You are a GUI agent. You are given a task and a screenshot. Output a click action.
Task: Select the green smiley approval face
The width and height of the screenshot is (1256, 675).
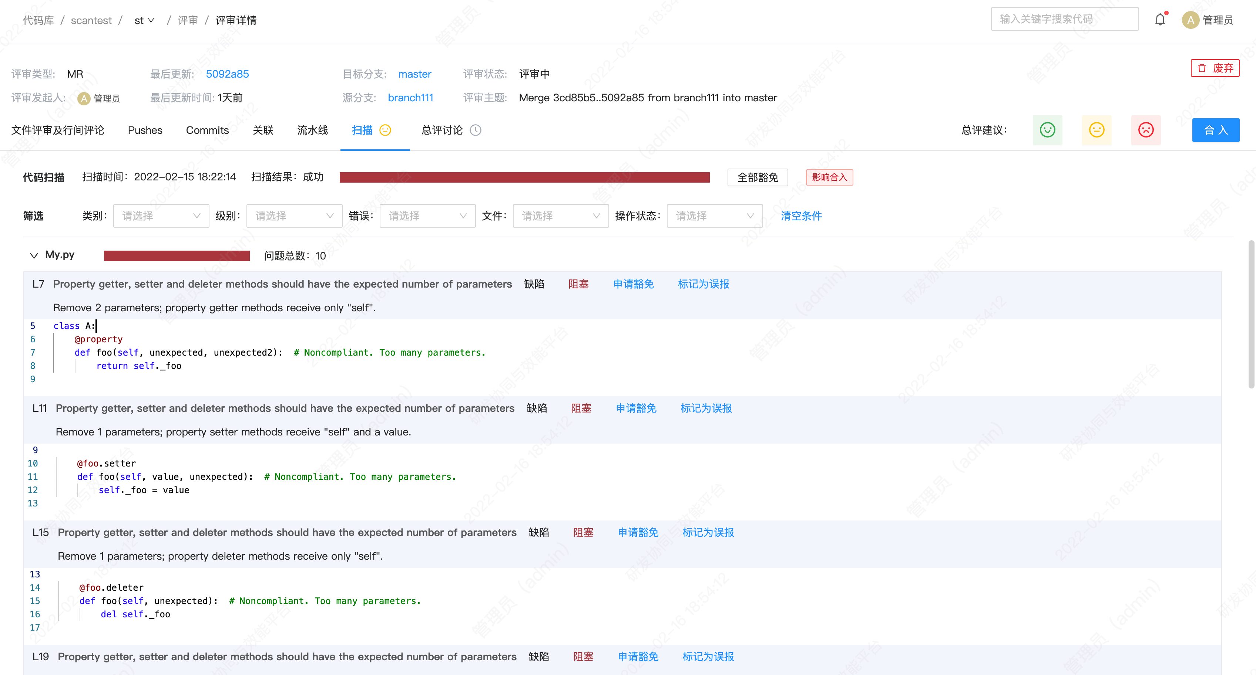click(1047, 130)
